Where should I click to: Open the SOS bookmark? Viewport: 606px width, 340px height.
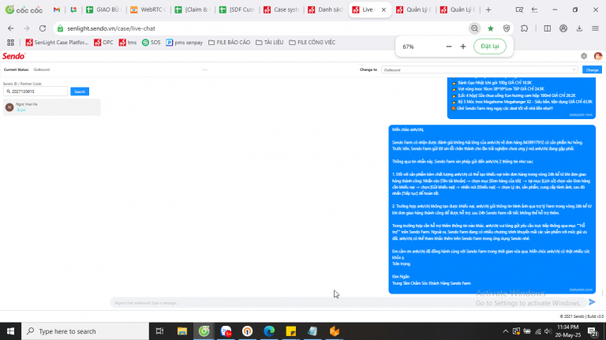pyautogui.click(x=151, y=43)
